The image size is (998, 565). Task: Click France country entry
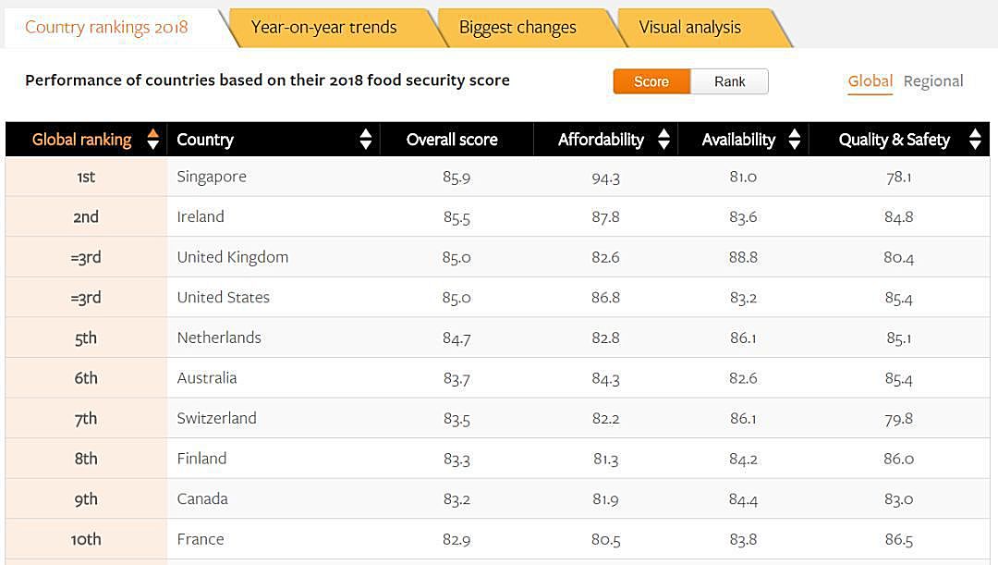[201, 539]
